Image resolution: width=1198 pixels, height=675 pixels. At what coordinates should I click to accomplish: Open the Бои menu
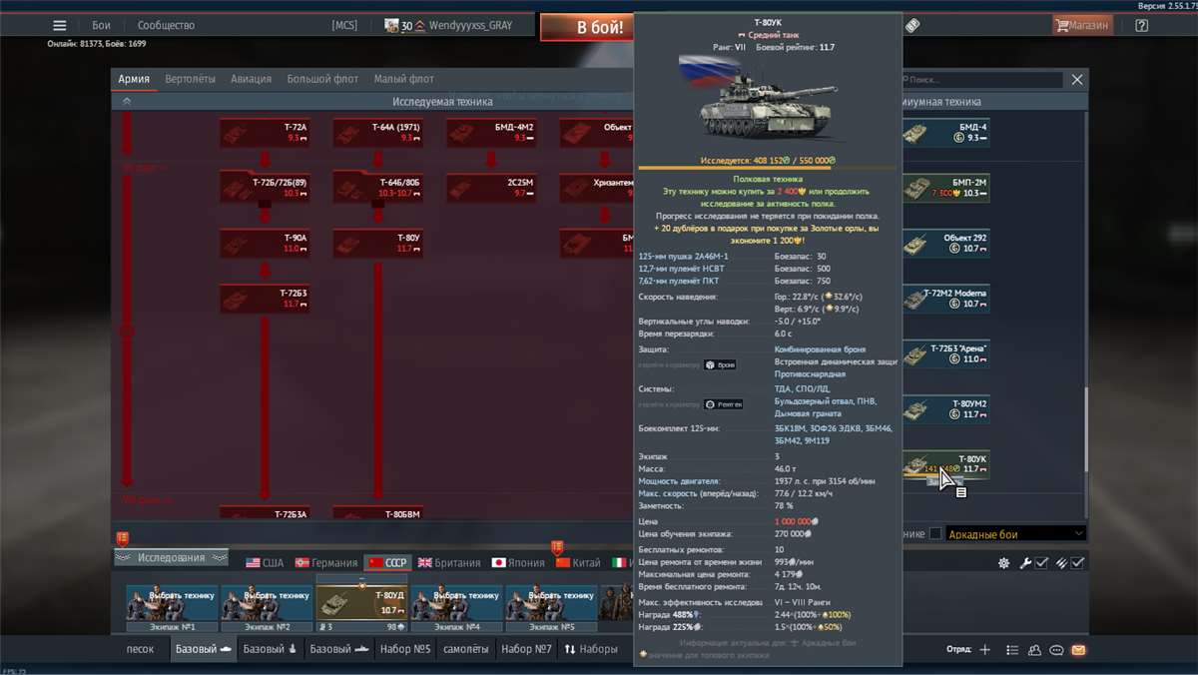point(101,25)
